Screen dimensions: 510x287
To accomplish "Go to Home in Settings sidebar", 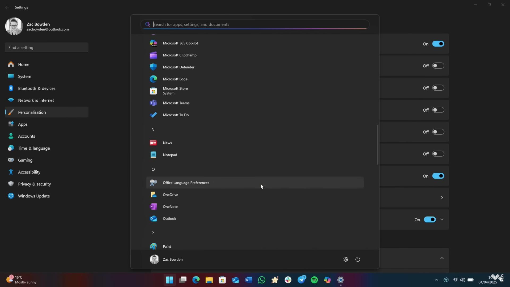I will point(47,64).
